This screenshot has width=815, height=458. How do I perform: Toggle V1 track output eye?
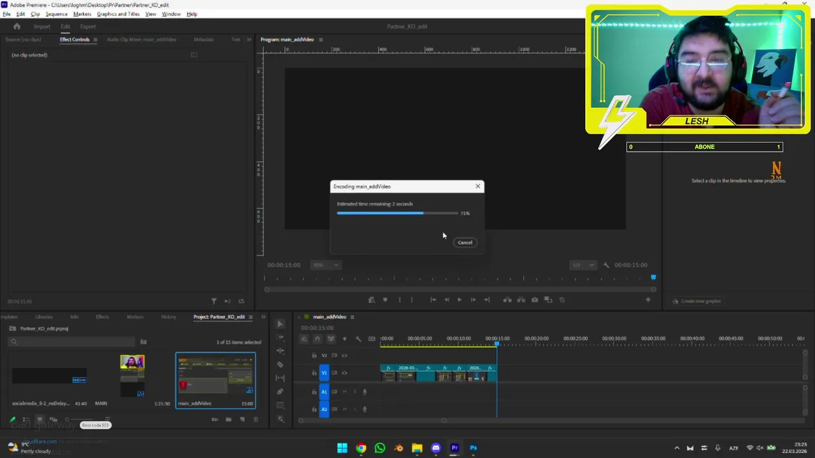pyautogui.click(x=344, y=373)
